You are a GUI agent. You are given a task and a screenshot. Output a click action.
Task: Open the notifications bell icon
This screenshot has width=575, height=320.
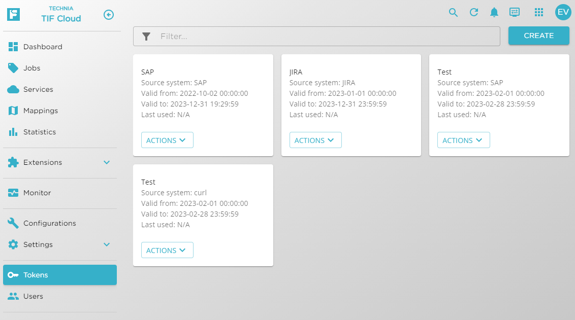pyautogui.click(x=494, y=12)
